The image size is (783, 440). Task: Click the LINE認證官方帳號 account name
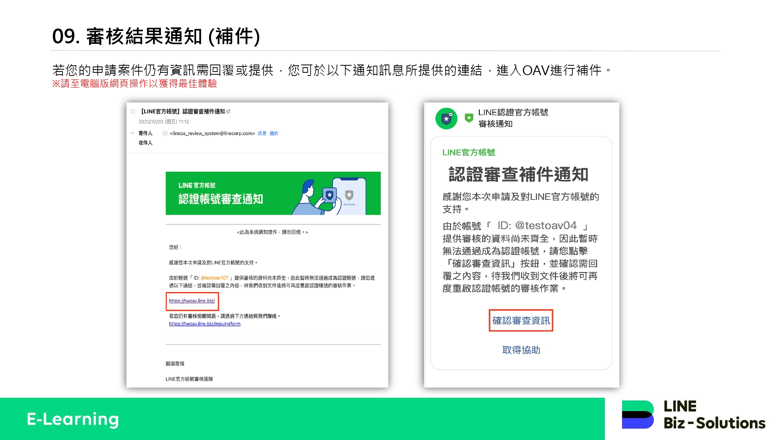[x=513, y=113]
